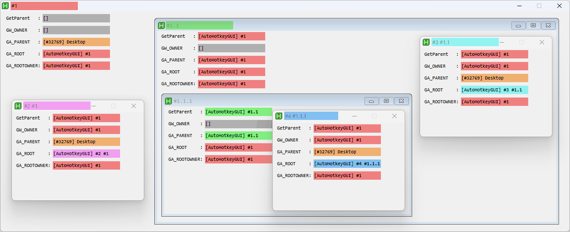The width and height of the screenshot is (570, 232).
Task: Minimize the #1.1.1 child window
Action: coord(372,101)
